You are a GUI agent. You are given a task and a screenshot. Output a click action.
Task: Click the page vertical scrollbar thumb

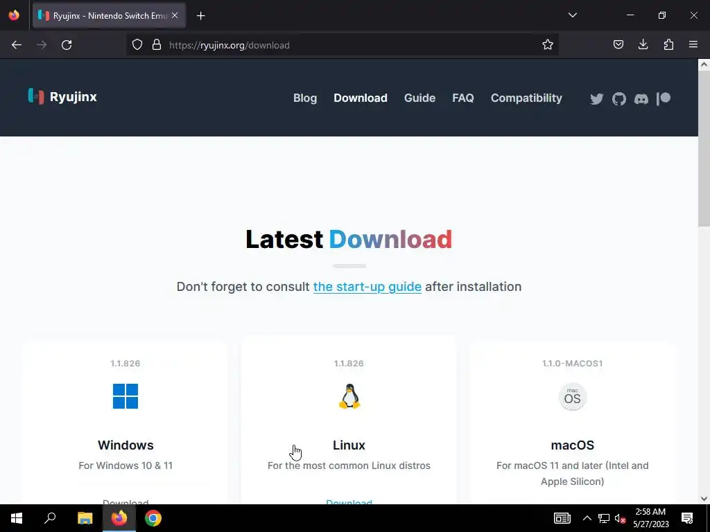pos(704,150)
